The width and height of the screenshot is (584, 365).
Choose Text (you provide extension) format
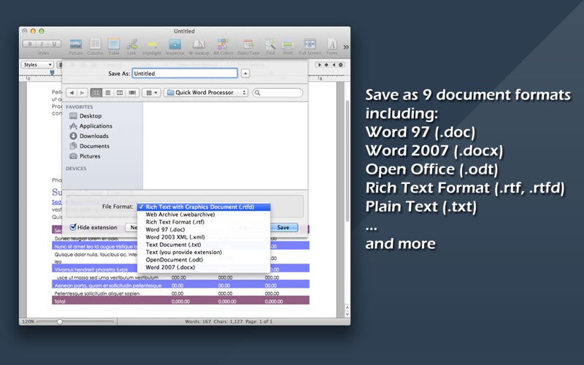tap(204, 252)
